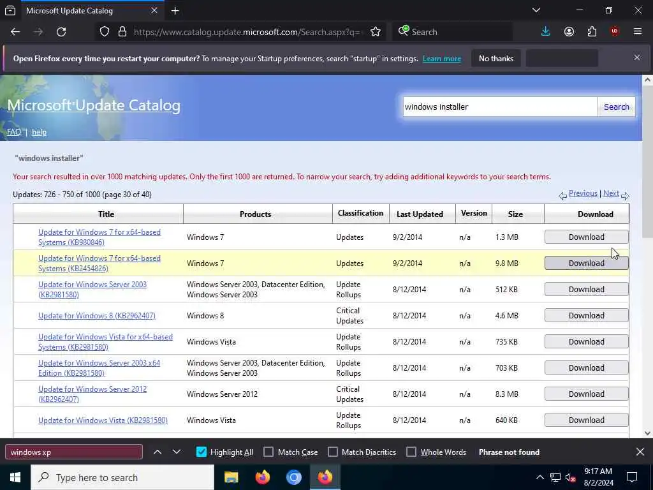Reload the page with the refresh icon
This screenshot has width=653, height=490.
(x=61, y=32)
